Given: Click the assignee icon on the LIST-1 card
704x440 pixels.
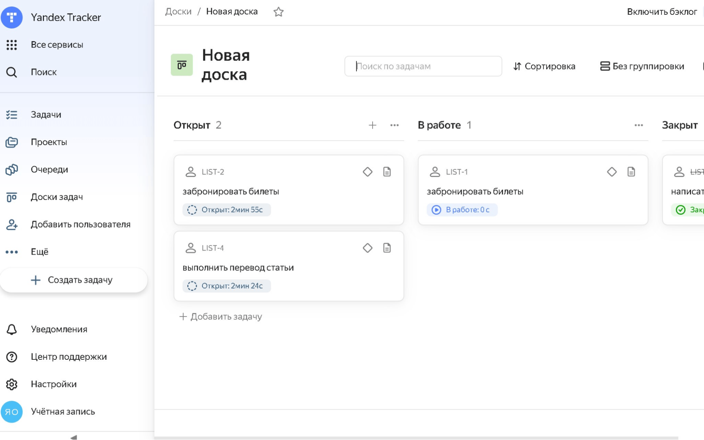Looking at the screenshot, I should [x=435, y=172].
